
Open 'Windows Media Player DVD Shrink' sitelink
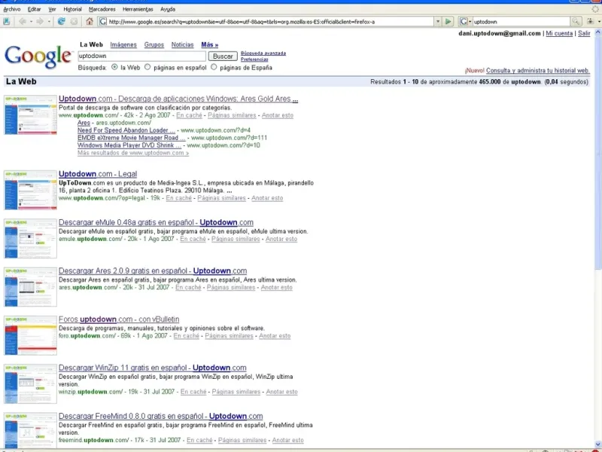(129, 145)
